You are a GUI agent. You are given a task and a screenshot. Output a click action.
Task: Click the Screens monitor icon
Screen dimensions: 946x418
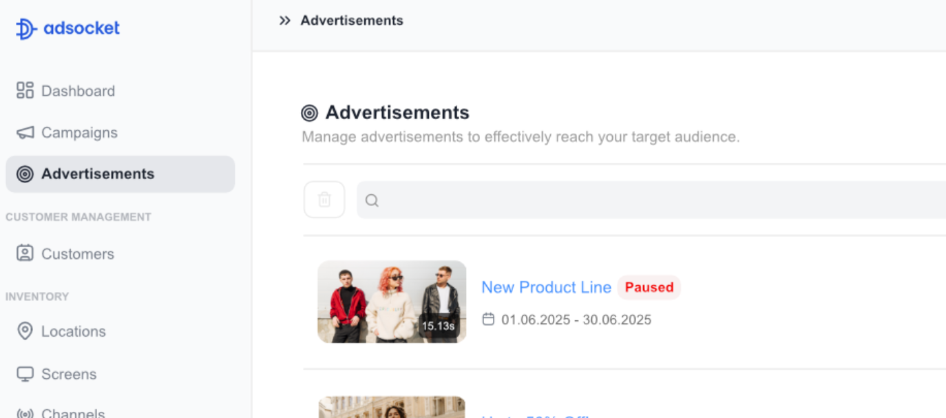(25, 374)
